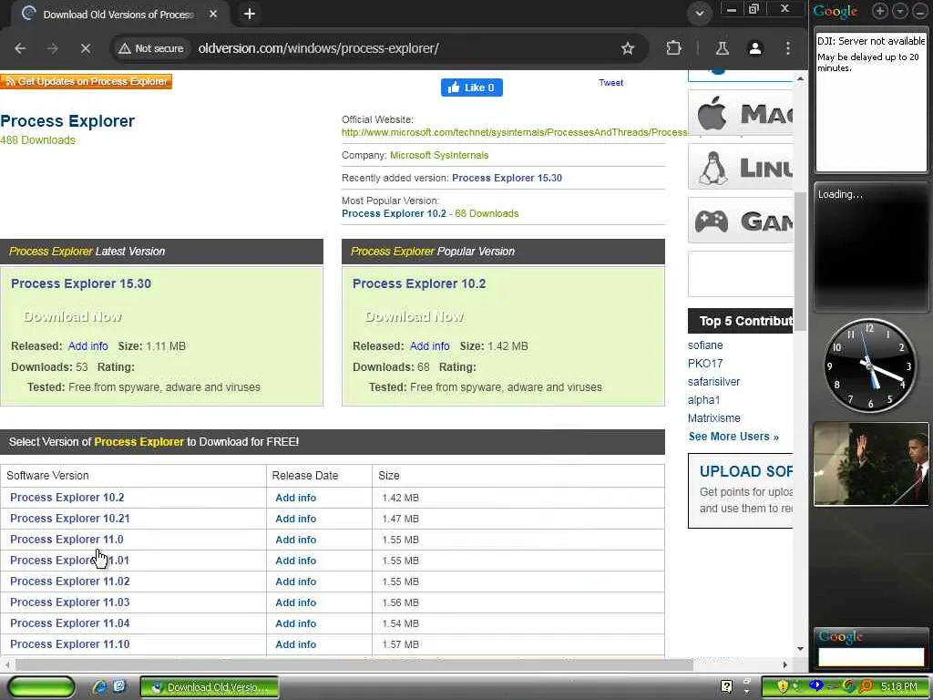Open the Google sidebar dropdown menu arrow
933x700 pixels.
pos(899,11)
